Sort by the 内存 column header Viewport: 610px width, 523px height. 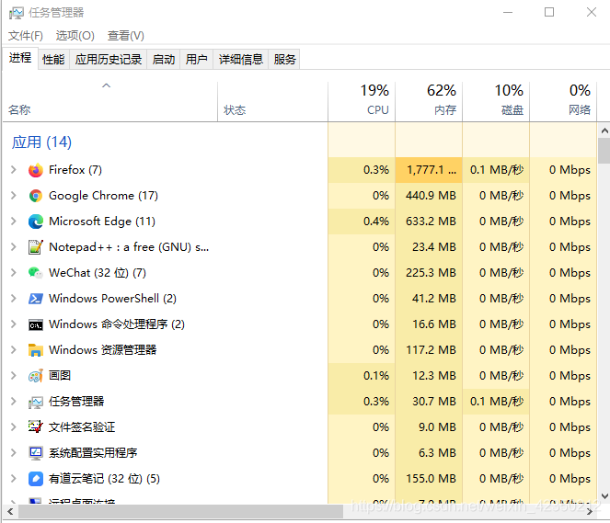pyautogui.click(x=429, y=102)
